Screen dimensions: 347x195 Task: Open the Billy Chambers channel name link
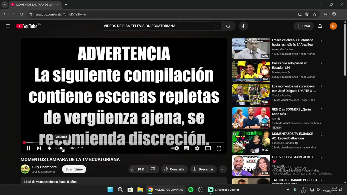point(44,167)
